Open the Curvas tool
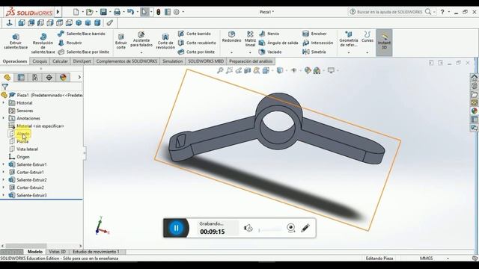The image size is (479, 269). click(367, 37)
